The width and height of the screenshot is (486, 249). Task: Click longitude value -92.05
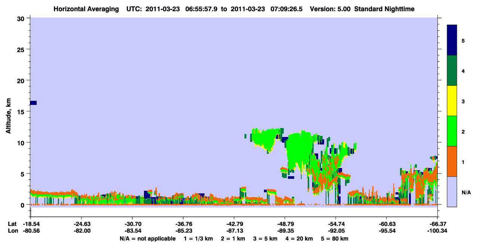click(336, 231)
